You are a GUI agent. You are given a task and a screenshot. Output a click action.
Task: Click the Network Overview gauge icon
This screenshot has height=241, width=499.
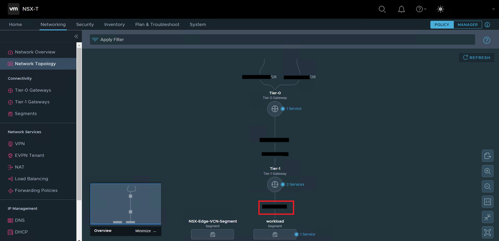(x=10, y=52)
